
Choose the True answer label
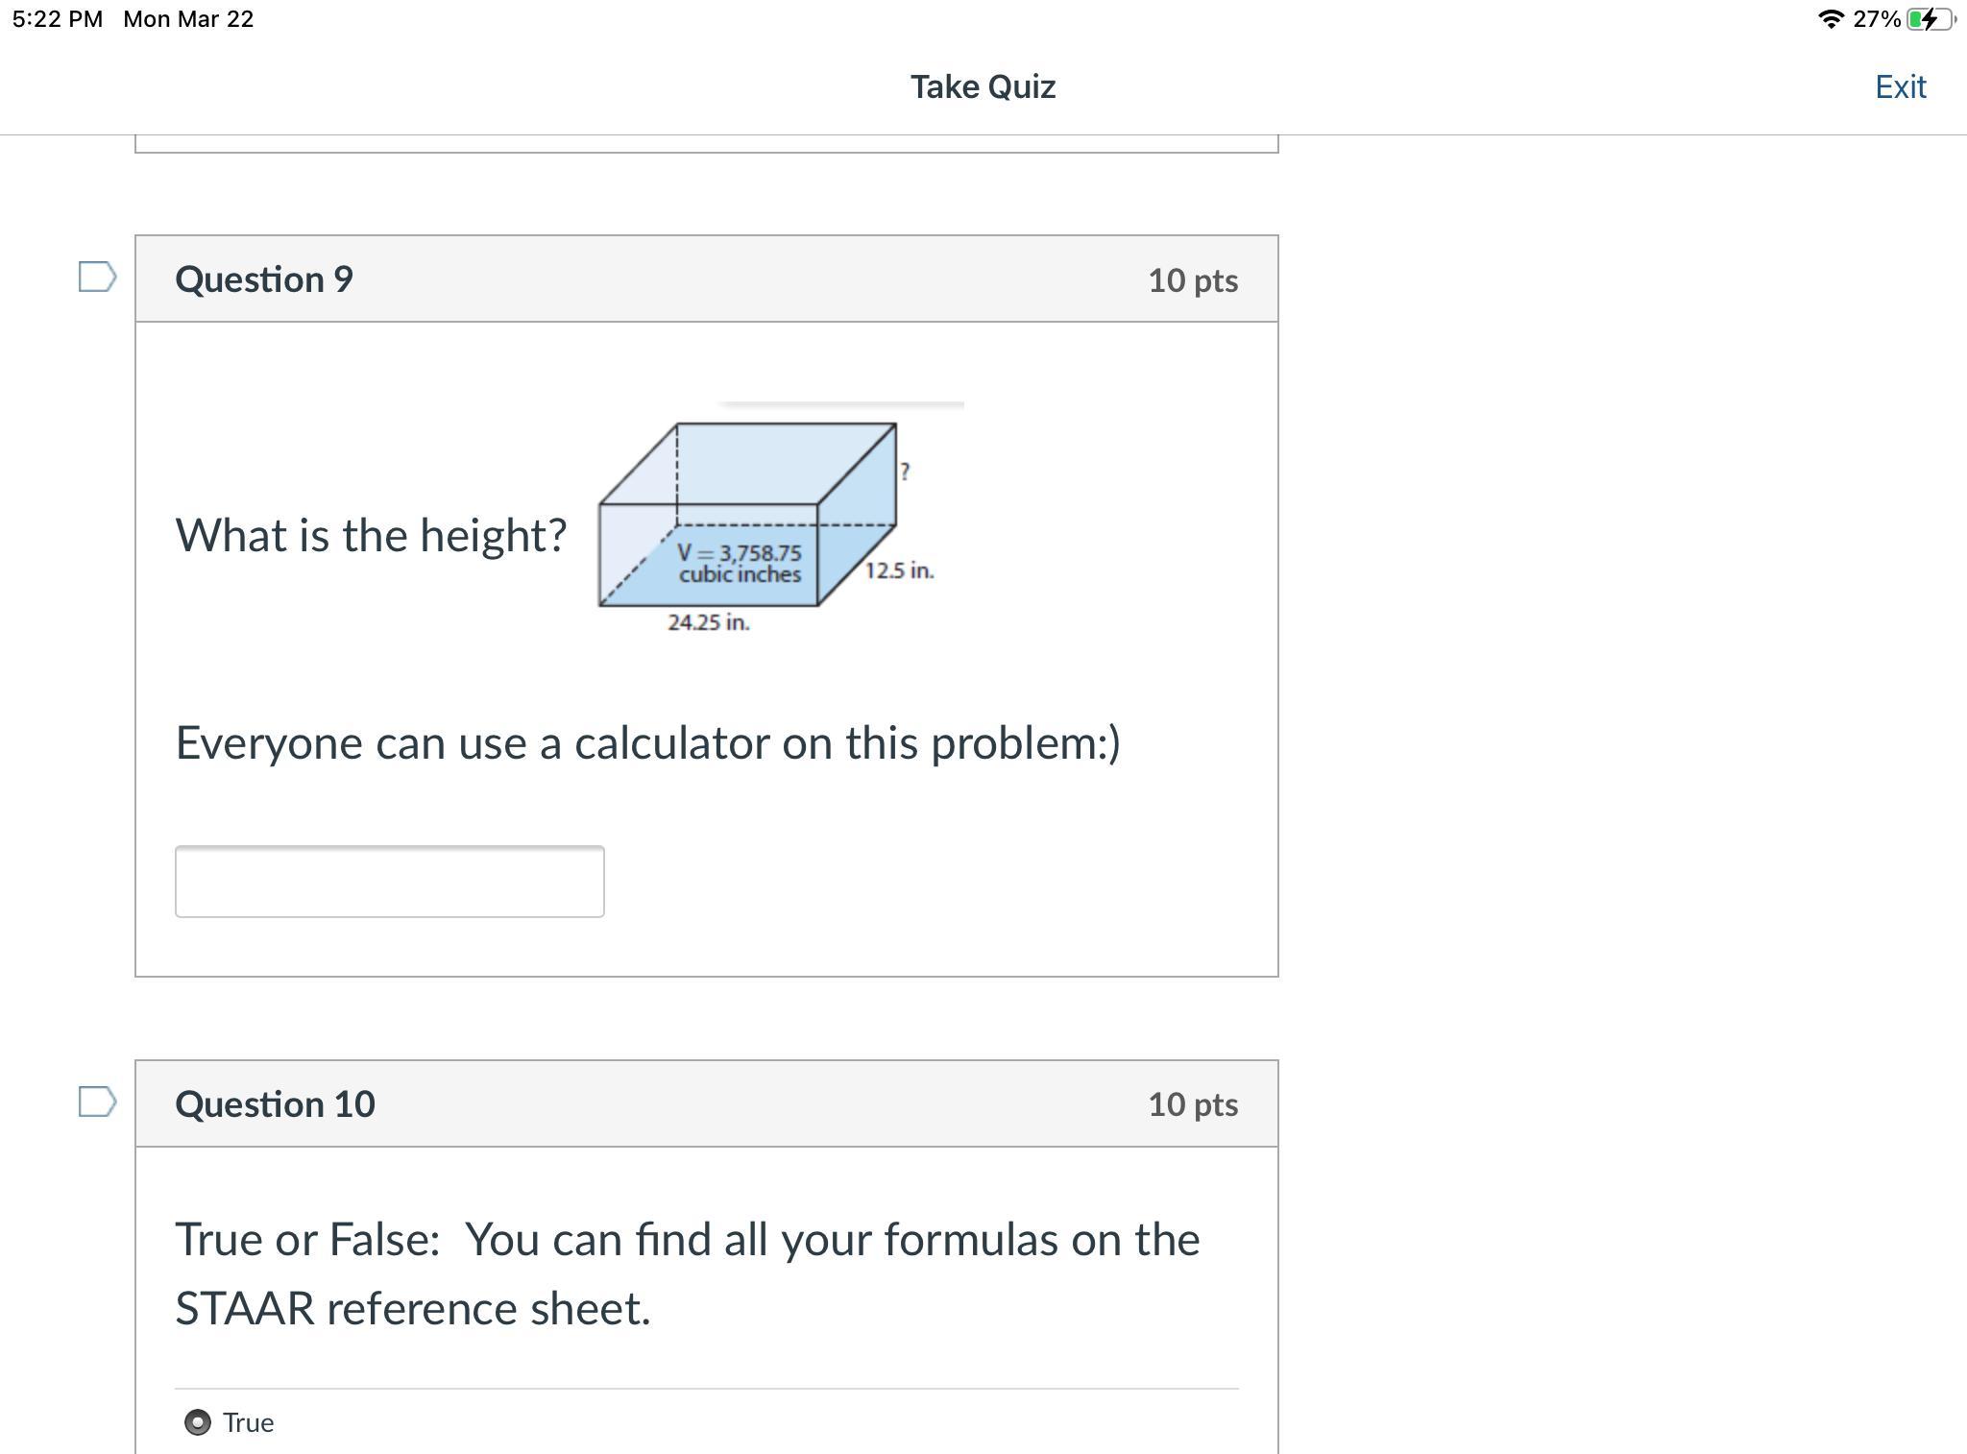coord(248,1422)
